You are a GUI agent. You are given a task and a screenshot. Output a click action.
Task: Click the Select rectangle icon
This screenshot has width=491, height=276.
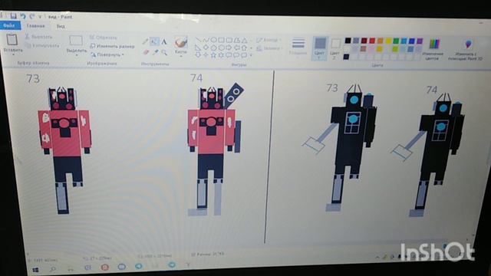click(76, 41)
